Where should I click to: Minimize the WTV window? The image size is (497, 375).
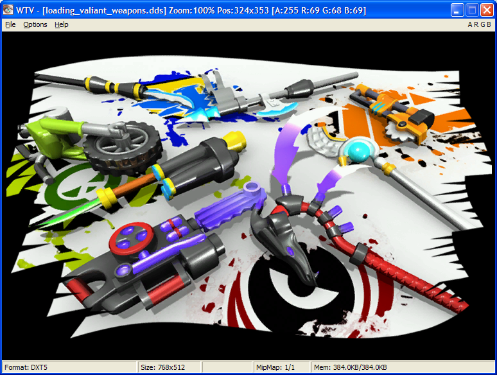tap(457, 10)
